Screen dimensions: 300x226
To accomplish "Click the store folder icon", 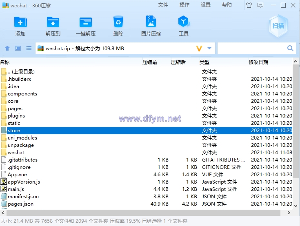I will pos(4,130).
